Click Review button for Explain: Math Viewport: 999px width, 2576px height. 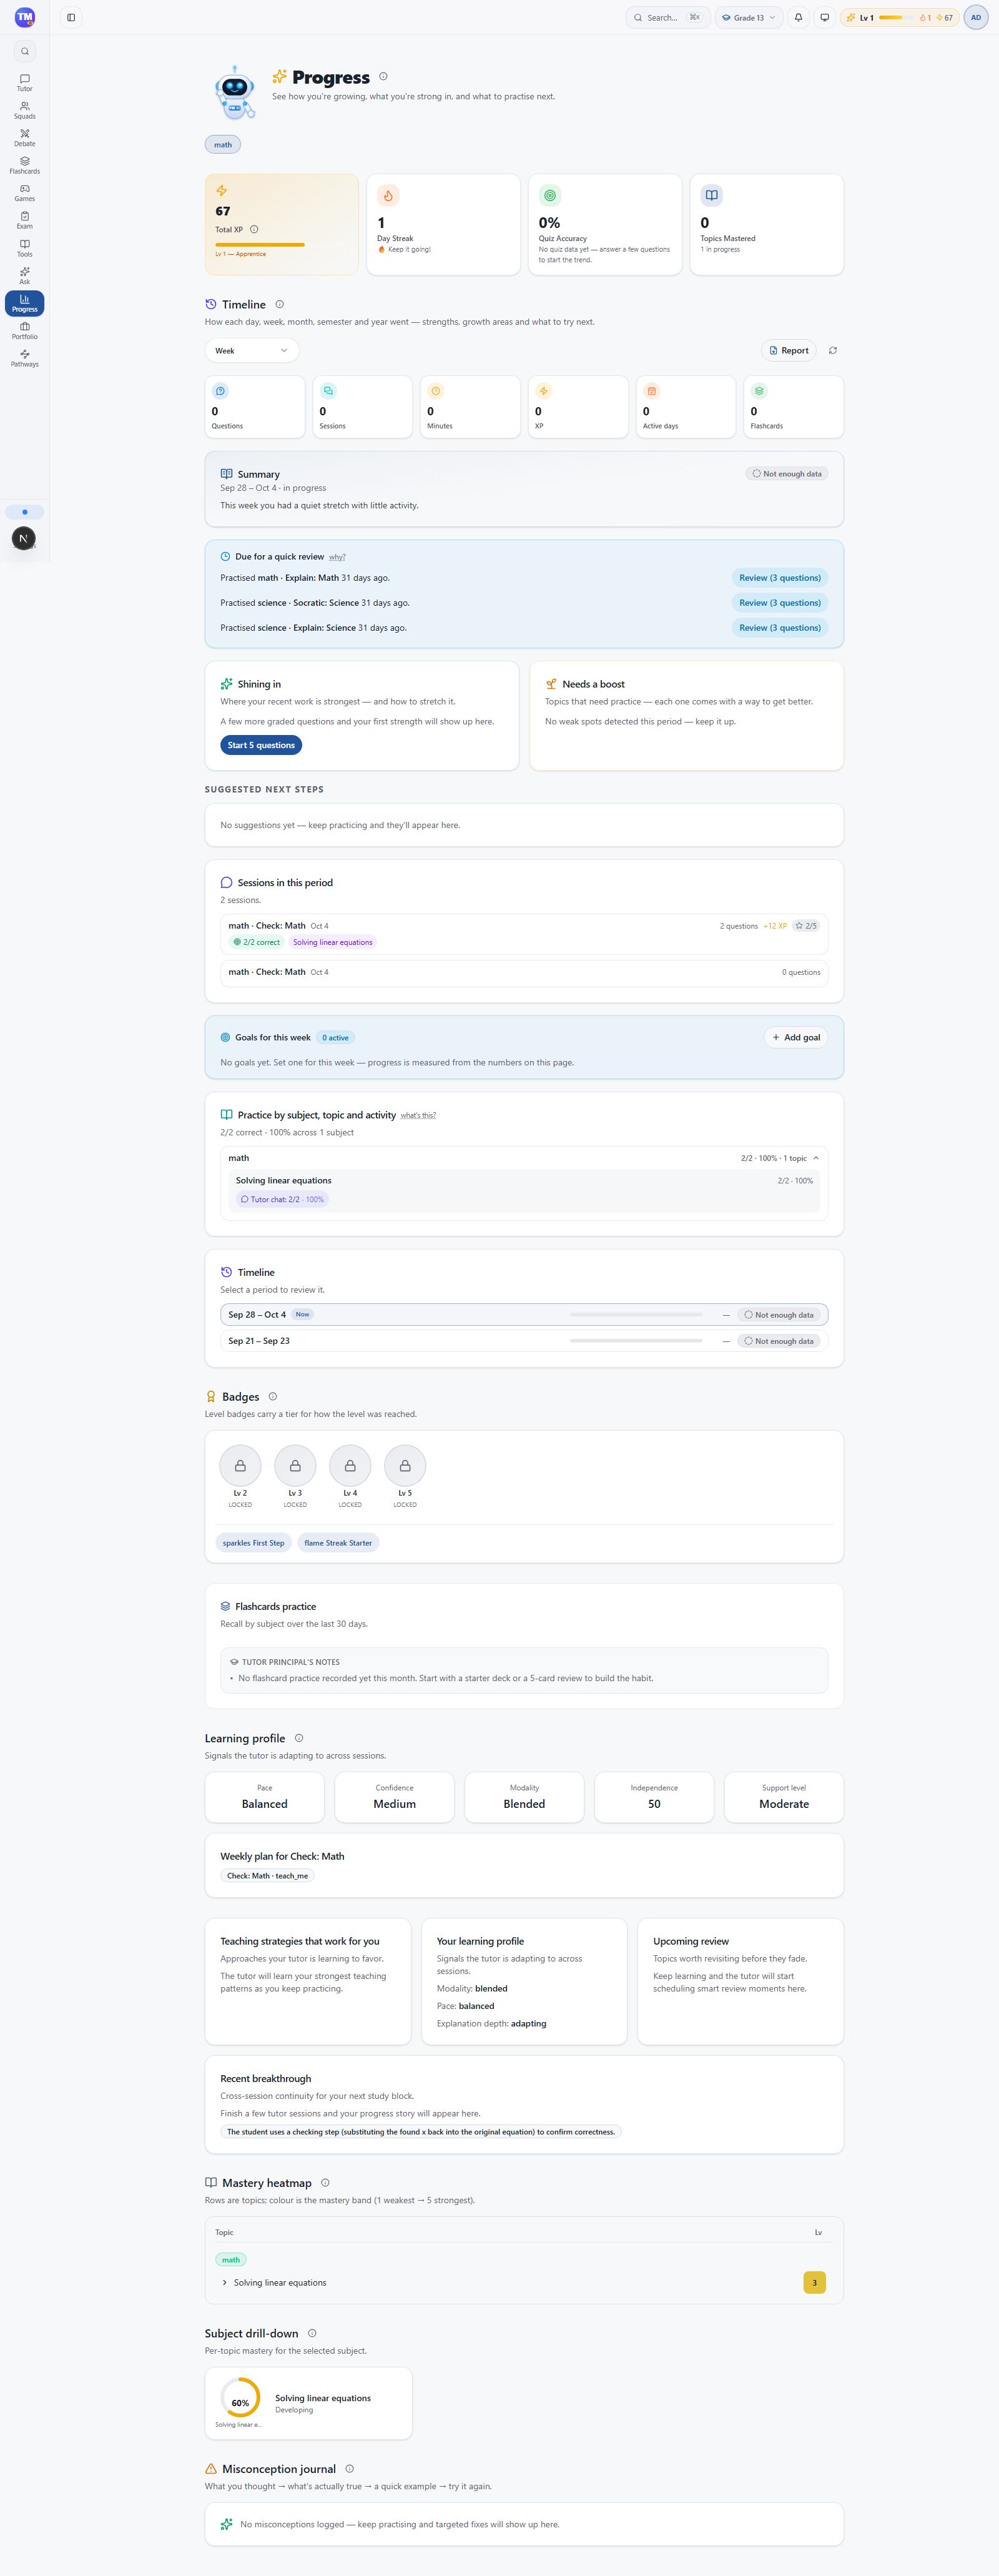point(780,577)
